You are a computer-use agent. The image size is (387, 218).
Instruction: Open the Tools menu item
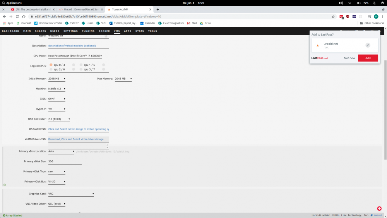[x=152, y=31]
